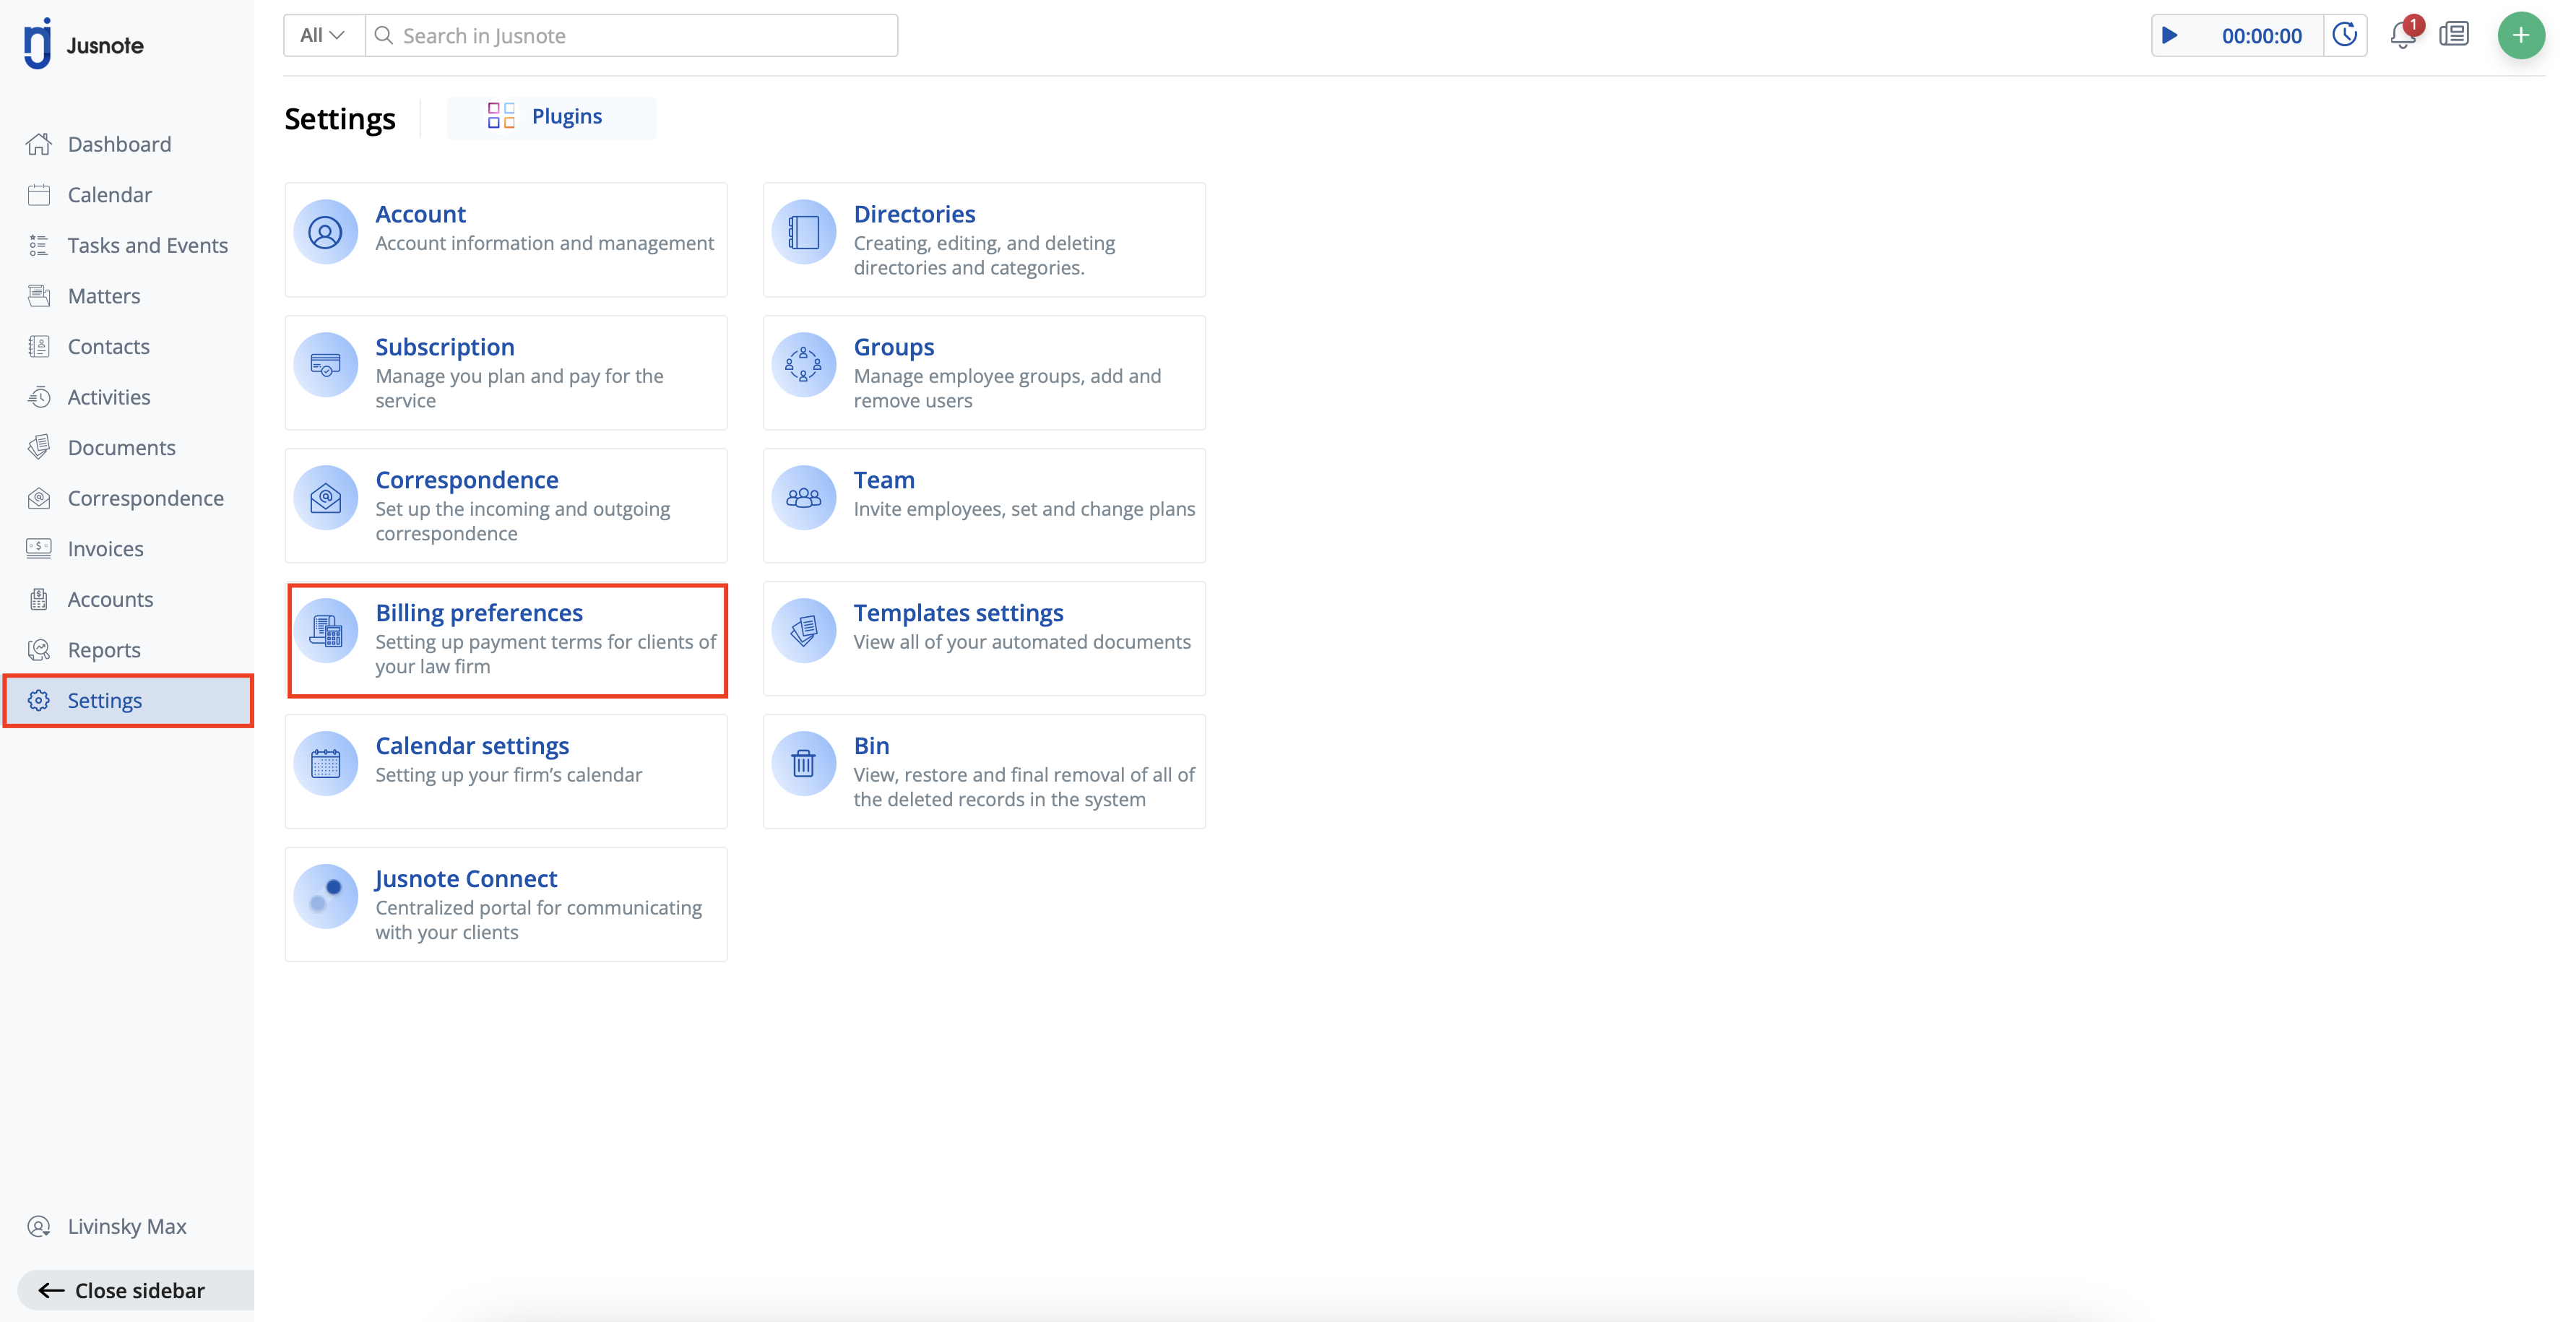Open the Dashboard home icon
Screen dimensions: 2576x1322
click(39, 144)
